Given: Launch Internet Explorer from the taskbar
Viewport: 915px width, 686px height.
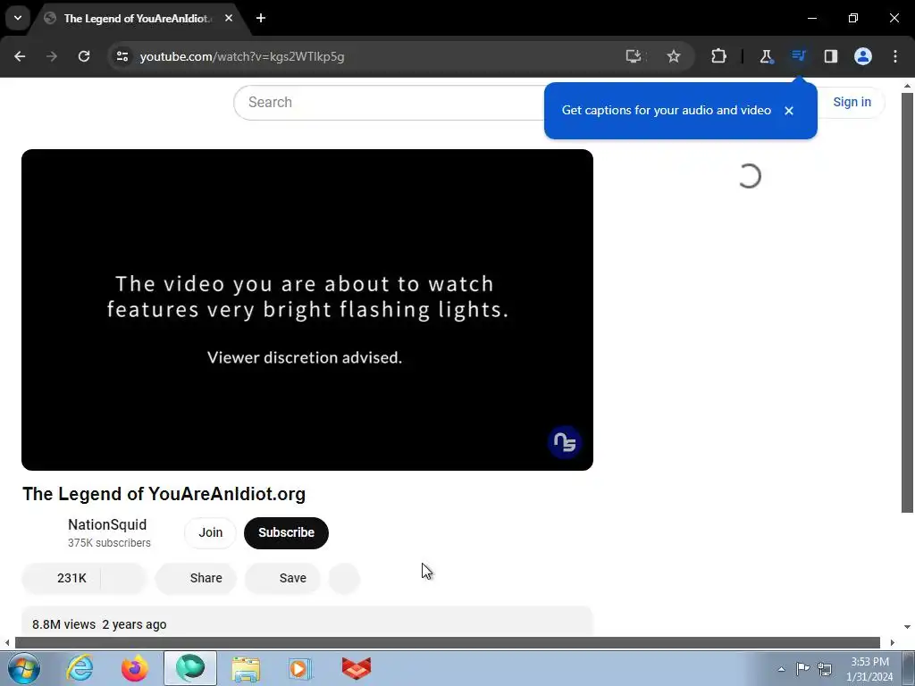Looking at the screenshot, I should click(x=80, y=668).
